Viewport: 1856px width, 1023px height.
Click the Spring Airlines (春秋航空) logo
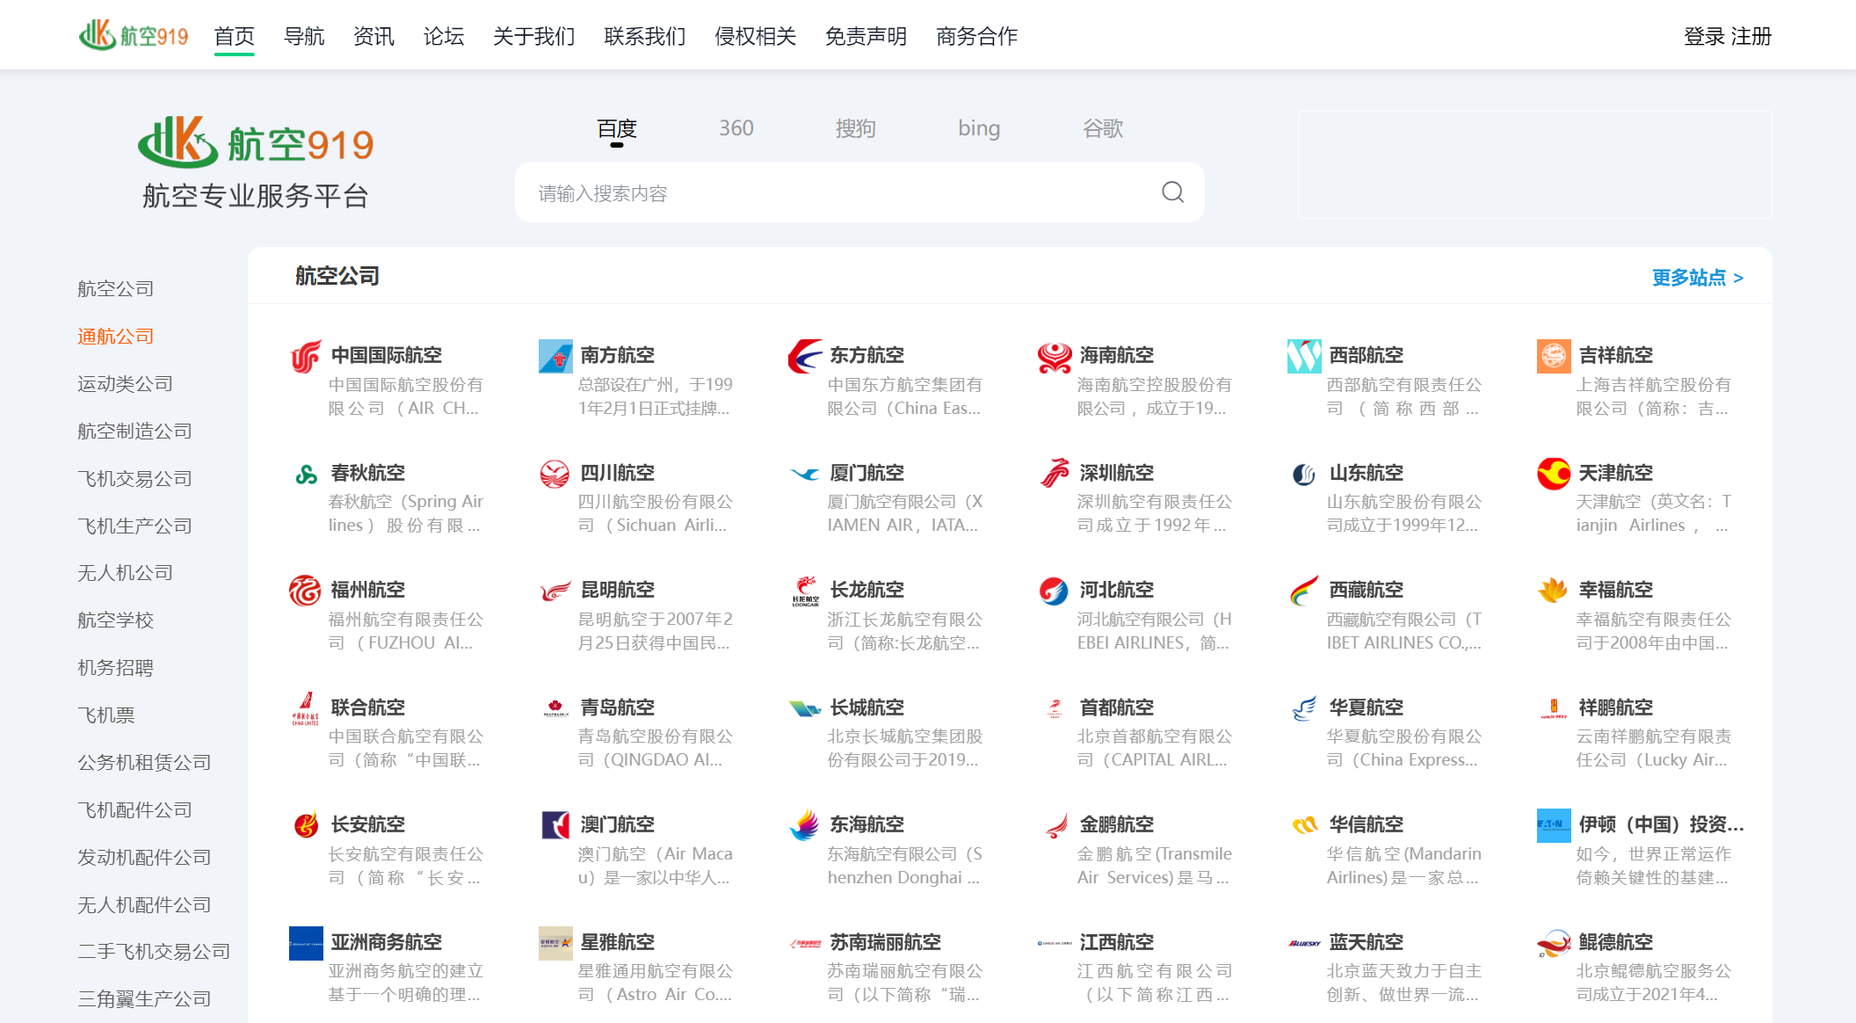click(306, 474)
